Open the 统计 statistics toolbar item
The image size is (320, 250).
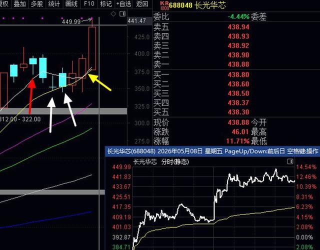[x=54, y=3]
